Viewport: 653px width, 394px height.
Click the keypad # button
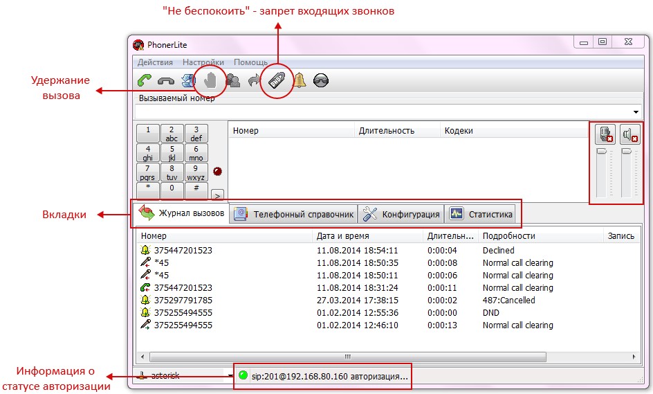[196, 191]
